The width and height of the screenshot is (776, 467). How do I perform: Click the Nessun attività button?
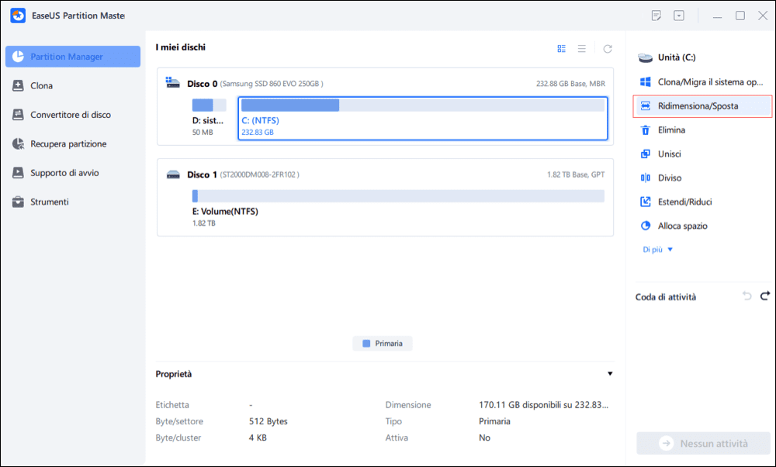[703, 443]
